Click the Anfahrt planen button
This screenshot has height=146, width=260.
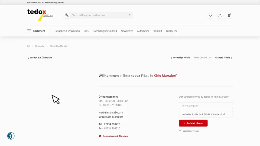pos(193,123)
